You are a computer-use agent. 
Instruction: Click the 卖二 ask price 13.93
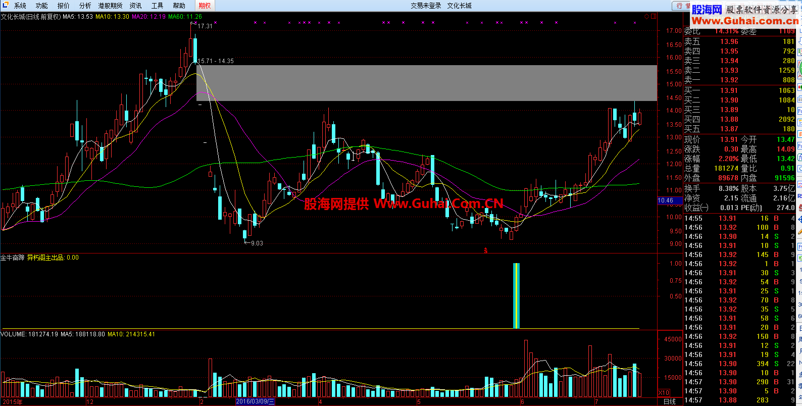pos(729,71)
